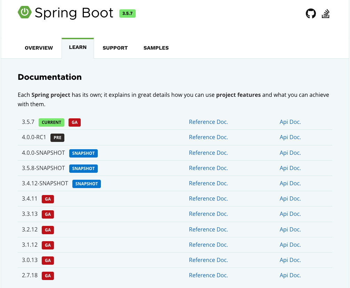Click the Spring Boot power logo icon
The height and width of the screenshot is (288, 350).
point(25,12)
